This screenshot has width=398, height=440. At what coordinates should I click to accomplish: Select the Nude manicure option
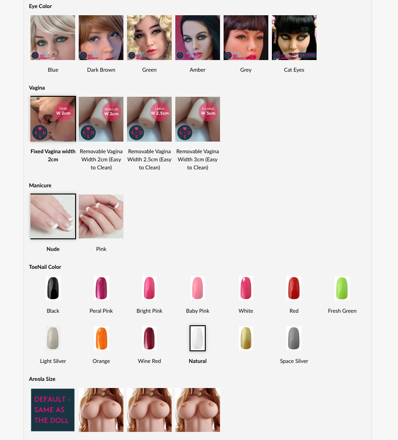click(x=53, y=216)
